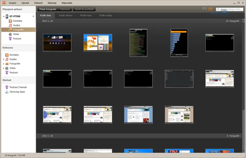Expand the library Fotografie tree node
Viewport: 246px width, 158px height.
[4, 64]
